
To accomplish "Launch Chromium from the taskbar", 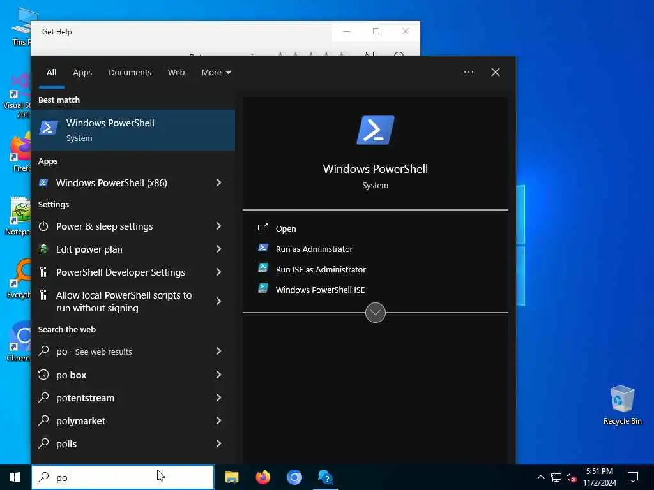I will point(294,477).
